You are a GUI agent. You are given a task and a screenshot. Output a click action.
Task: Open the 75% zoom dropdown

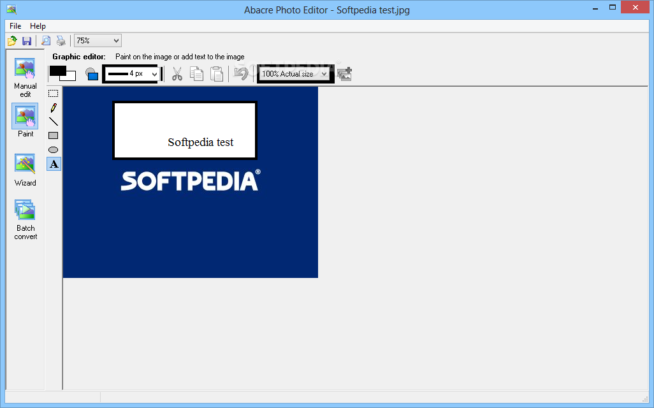[x=98, y=40]
